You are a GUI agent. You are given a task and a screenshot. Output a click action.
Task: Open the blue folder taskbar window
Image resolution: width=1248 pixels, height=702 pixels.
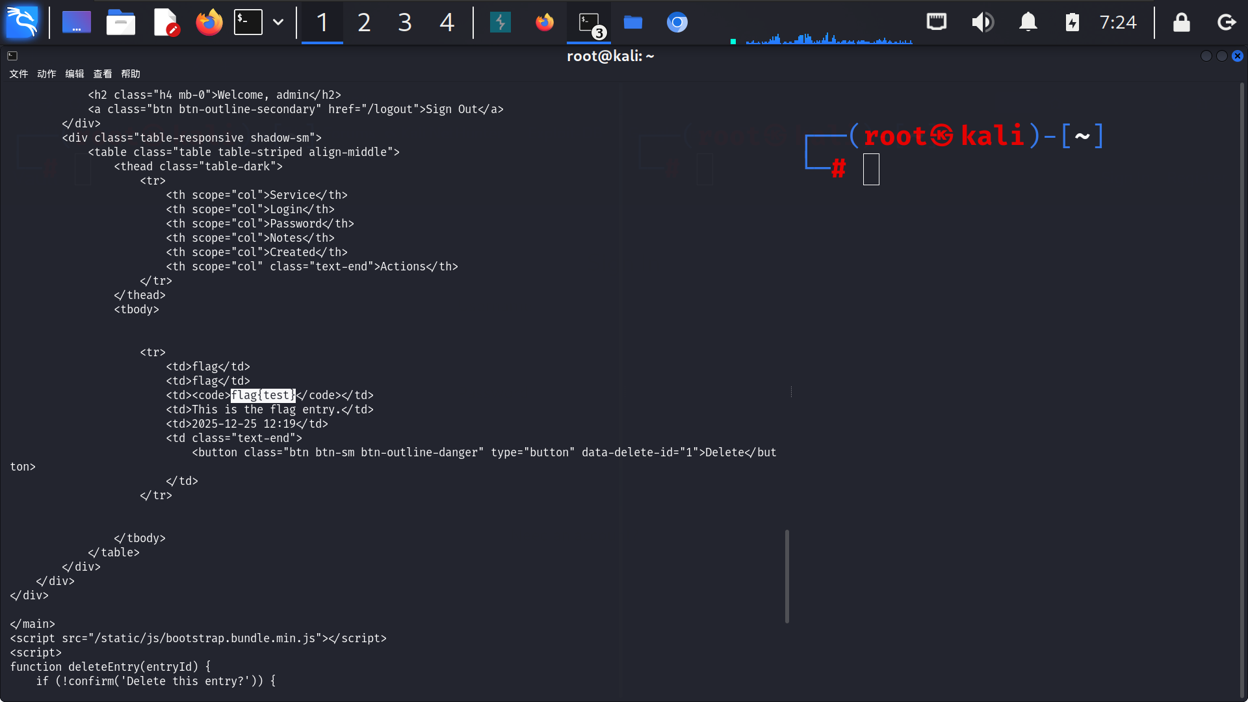click(x=632, y=22)
